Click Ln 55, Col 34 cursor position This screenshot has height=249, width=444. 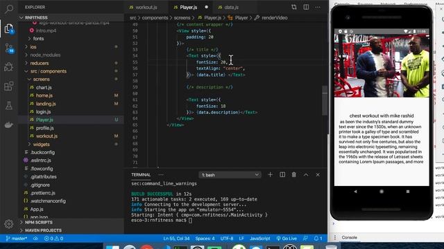176,239
